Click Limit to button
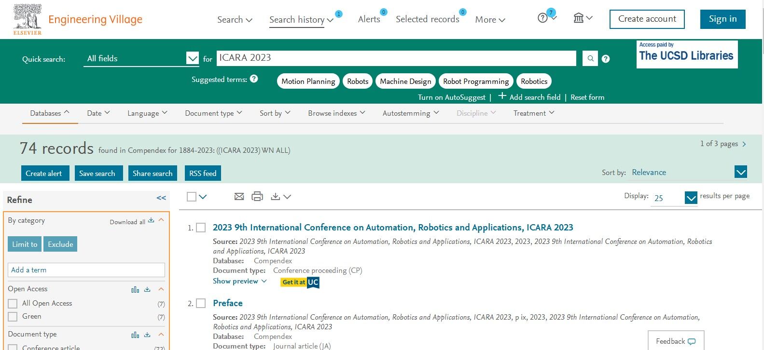 pos(25,244)
